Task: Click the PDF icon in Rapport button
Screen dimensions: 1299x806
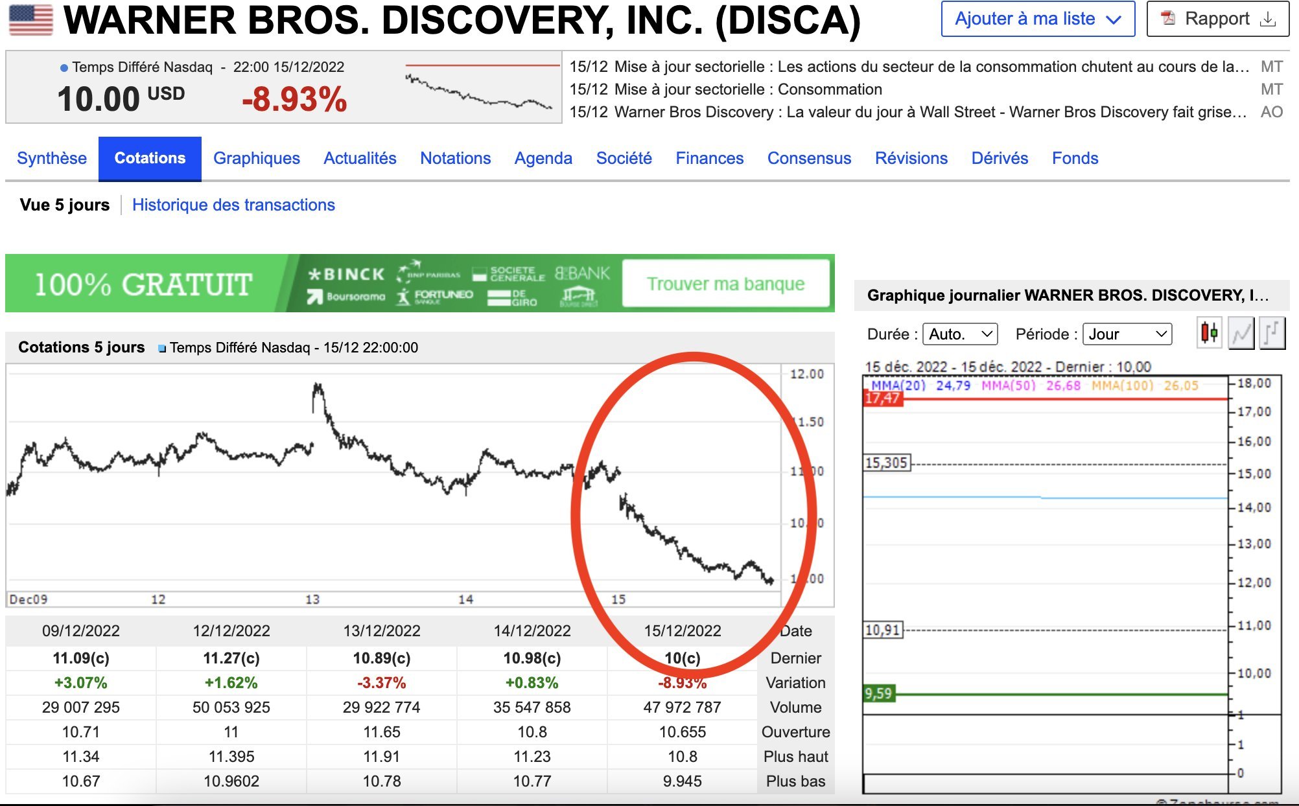Action: coord(1168,19)
